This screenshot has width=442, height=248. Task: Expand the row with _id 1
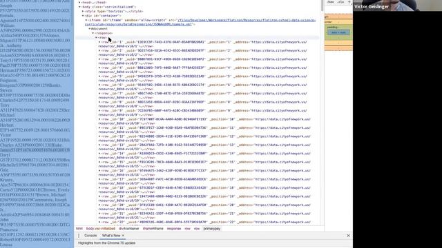point(99,42)
